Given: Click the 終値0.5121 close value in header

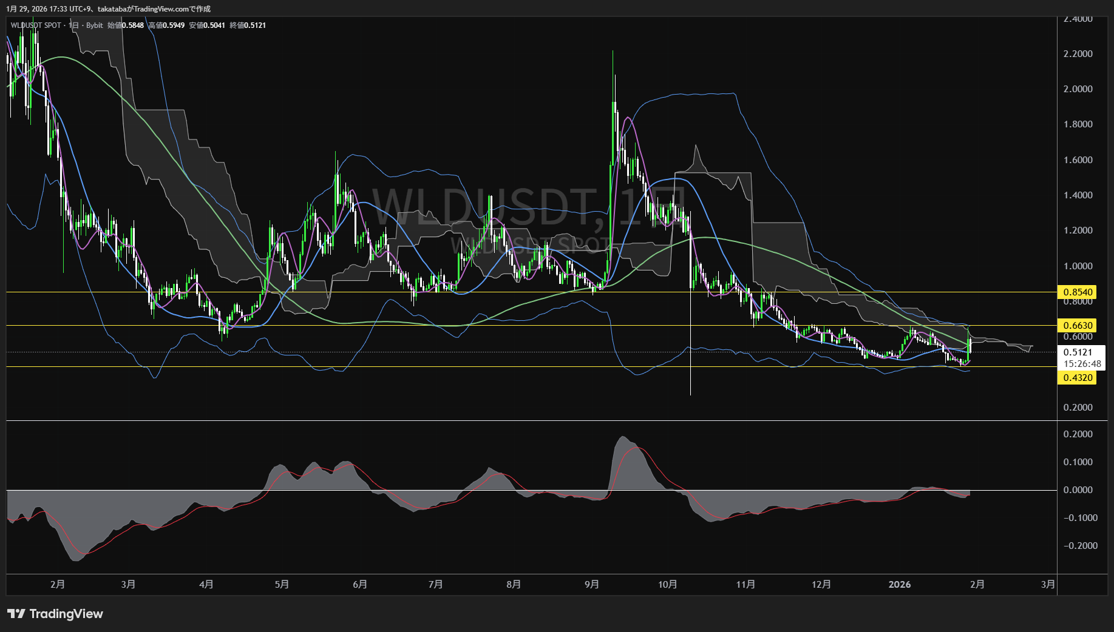Looking at the screenshot, I should (248, 25).
